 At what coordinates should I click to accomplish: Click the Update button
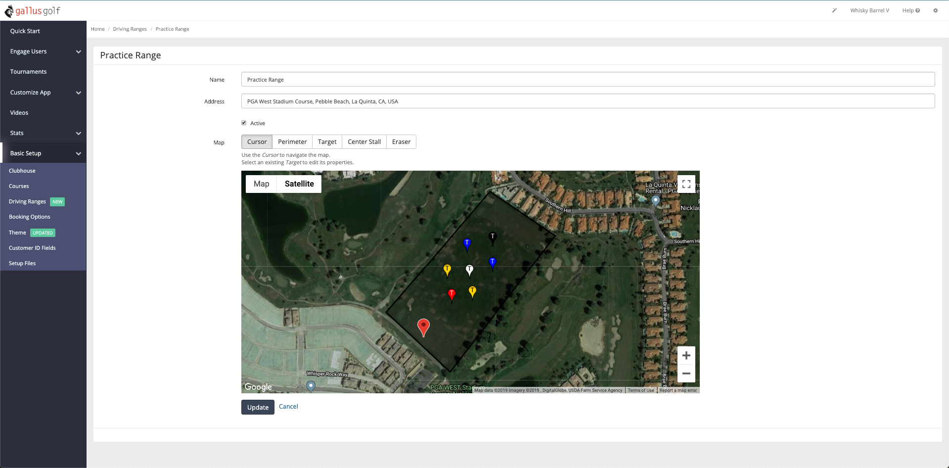click(258, 407)
